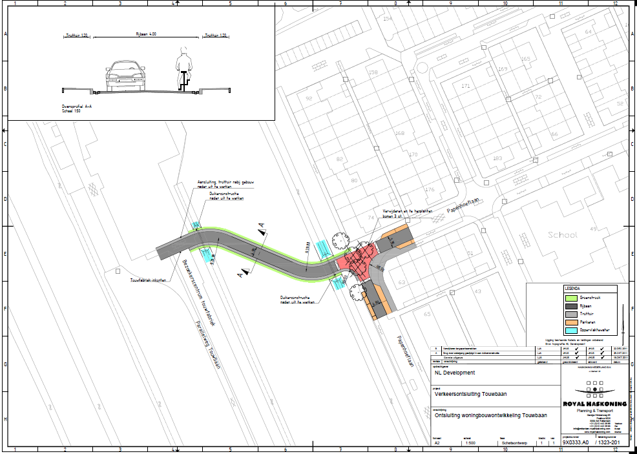This screenshot has width=637, height=454.
Task: Click the upper section arrow marker A
Action: [x=260, y=228]
